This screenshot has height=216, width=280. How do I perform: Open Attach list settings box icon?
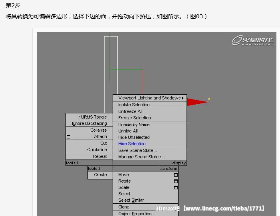pyautogui.click(x=68, y=136)
